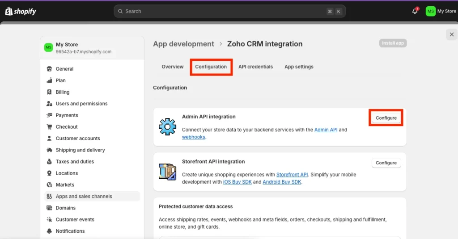
Task: Click the Customer accounts person icon
Action: point(49,138)
